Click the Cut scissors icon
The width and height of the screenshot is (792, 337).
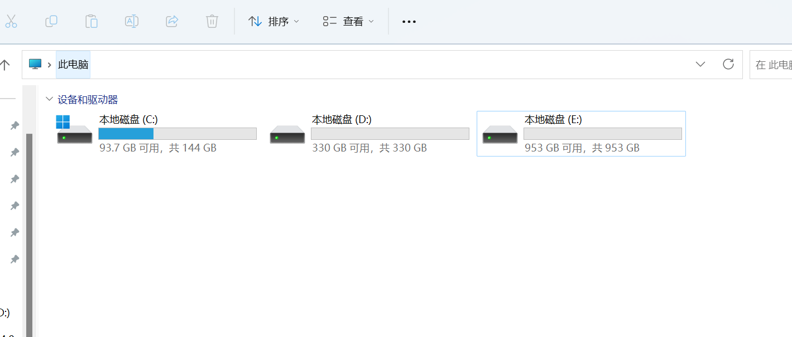[11, 21]
